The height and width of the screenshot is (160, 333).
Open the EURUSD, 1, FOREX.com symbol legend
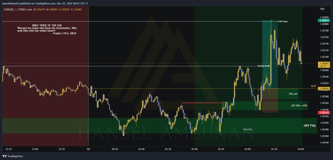click(x=18, y=10)
